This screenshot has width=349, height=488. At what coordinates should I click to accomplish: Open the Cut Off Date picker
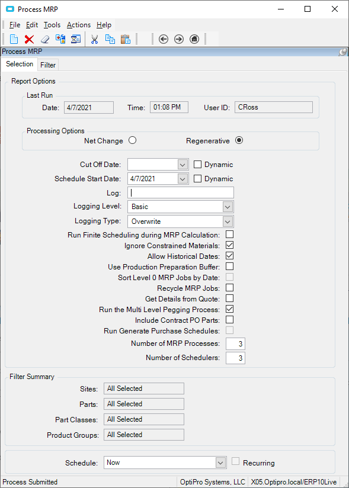pyautogui.click(x=182, y=164)
